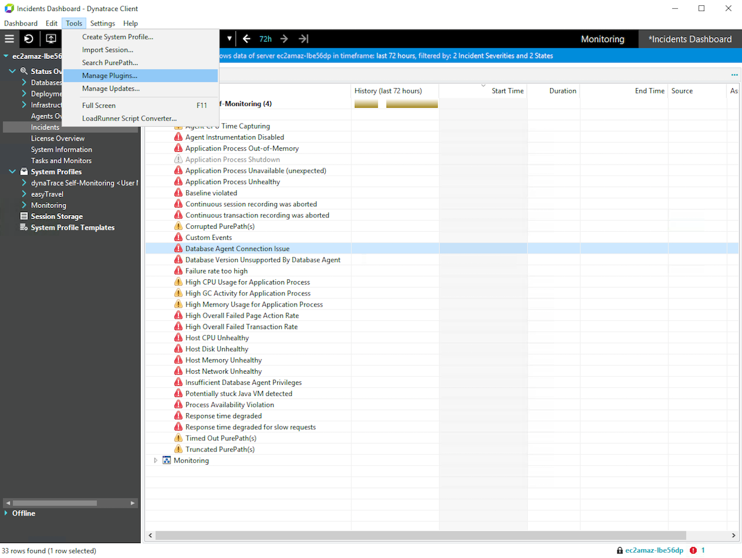This screenshot has height=558, width=742.
Task: Click the Custom Events severity icon
Action: click(x=179, y=237)
